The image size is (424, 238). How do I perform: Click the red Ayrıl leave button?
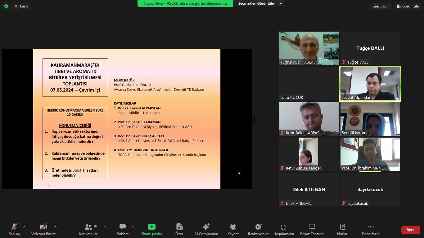[410, 230]
